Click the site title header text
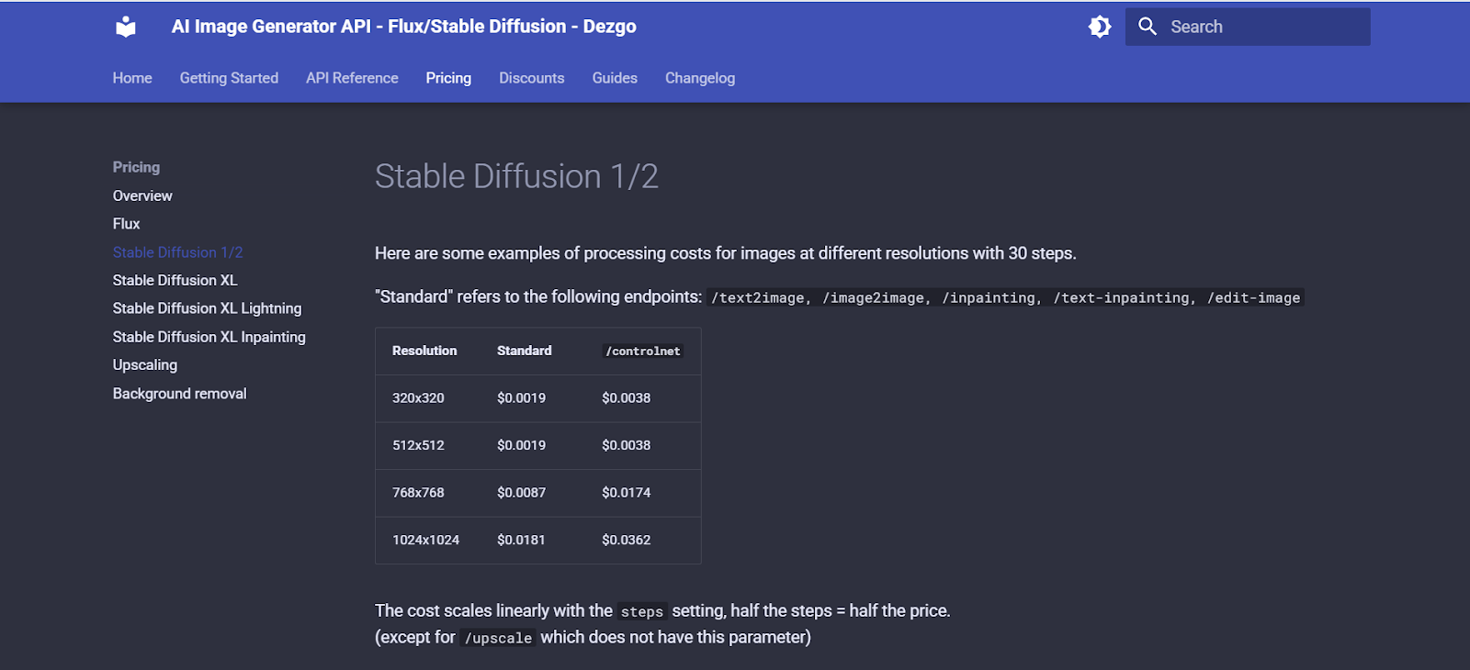Screen dimensions: 1470x670 point(403,27)
